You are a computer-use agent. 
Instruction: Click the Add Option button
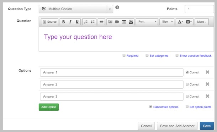click(x=49, y=107)
